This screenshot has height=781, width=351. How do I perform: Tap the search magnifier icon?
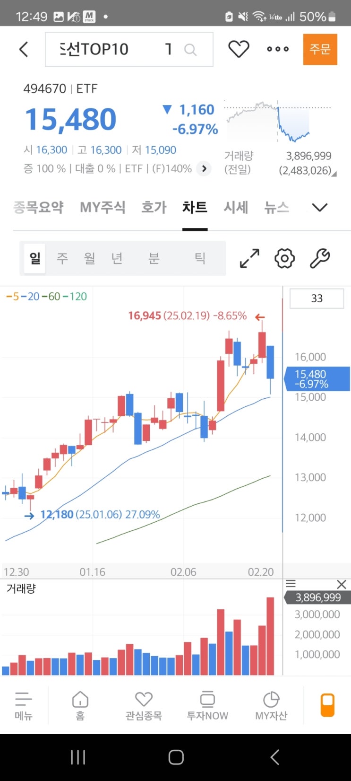coord(190,49)
